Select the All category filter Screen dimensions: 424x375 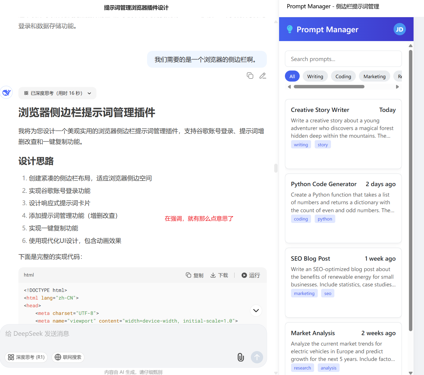292,76
